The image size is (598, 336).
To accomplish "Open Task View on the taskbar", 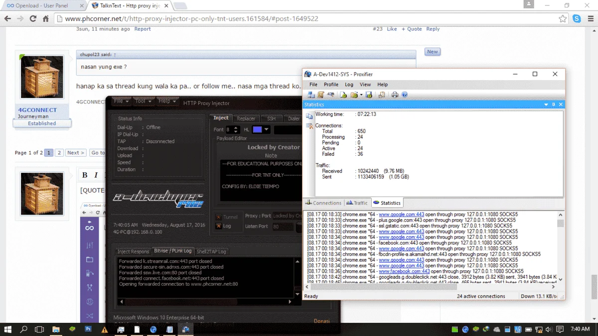I will coord(39,329).
